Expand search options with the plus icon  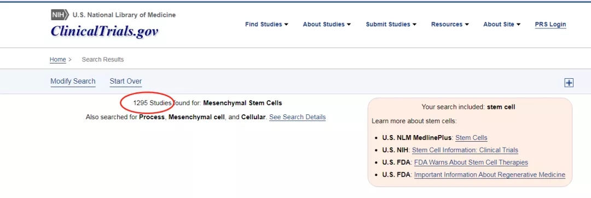pyautogui.click(x=569, y=83)
